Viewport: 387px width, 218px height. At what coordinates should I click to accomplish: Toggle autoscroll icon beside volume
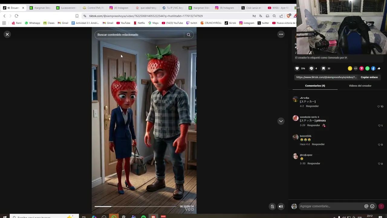click(272, 206)
